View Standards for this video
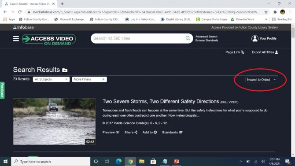295x166 pixels. coord(172,132)
